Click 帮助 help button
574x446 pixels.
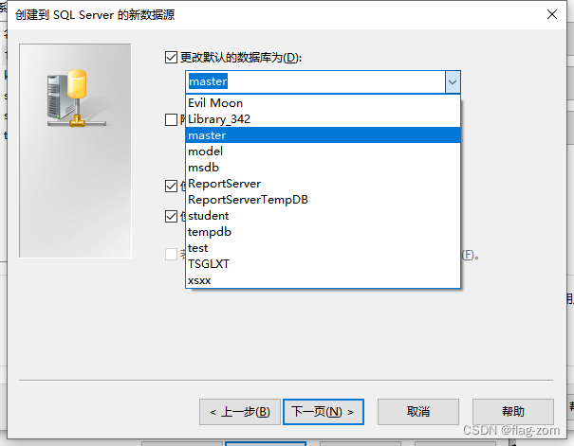coord(513,412)
